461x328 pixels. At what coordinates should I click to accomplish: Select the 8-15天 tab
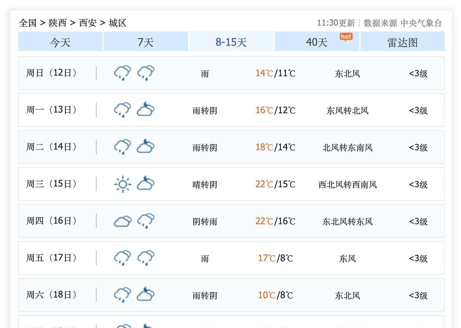coord(231,42)
